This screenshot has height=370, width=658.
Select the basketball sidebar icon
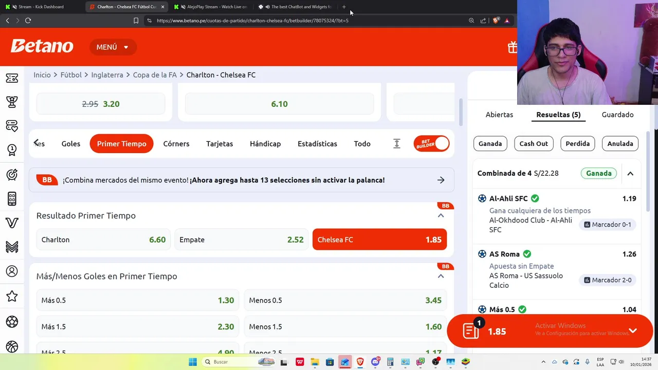[12, 346]
